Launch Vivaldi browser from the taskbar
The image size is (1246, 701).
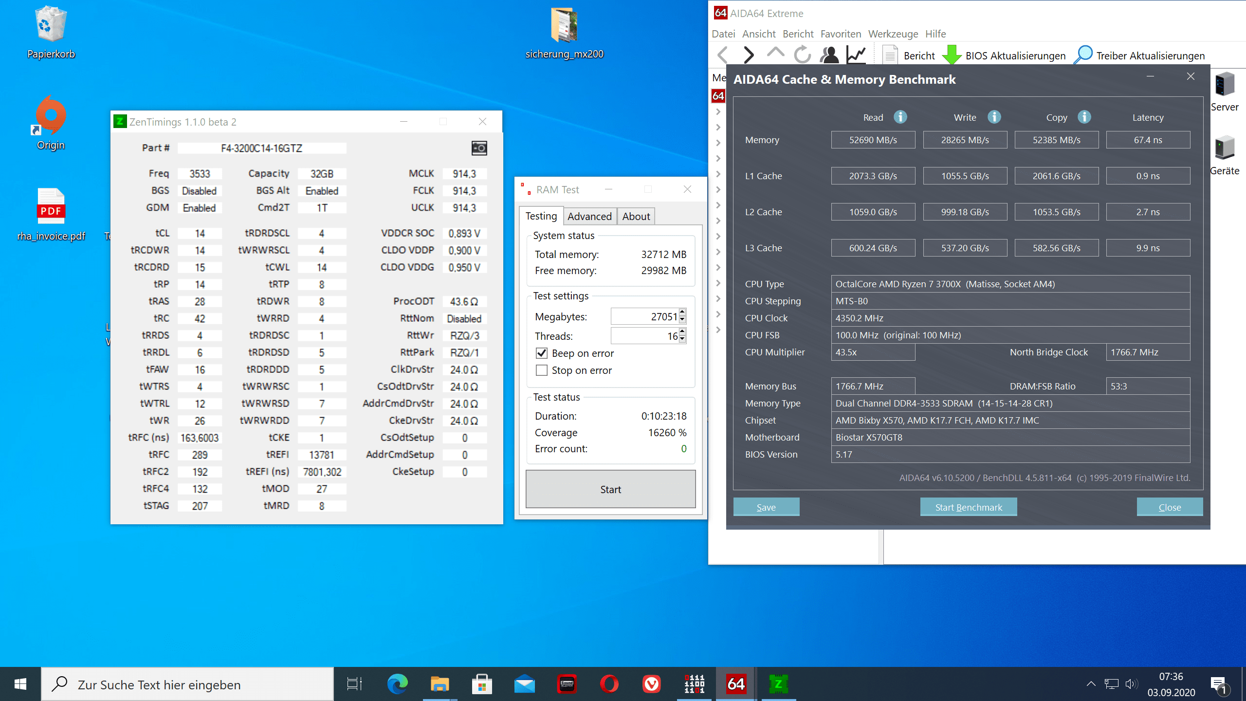(x=652, y=684)
